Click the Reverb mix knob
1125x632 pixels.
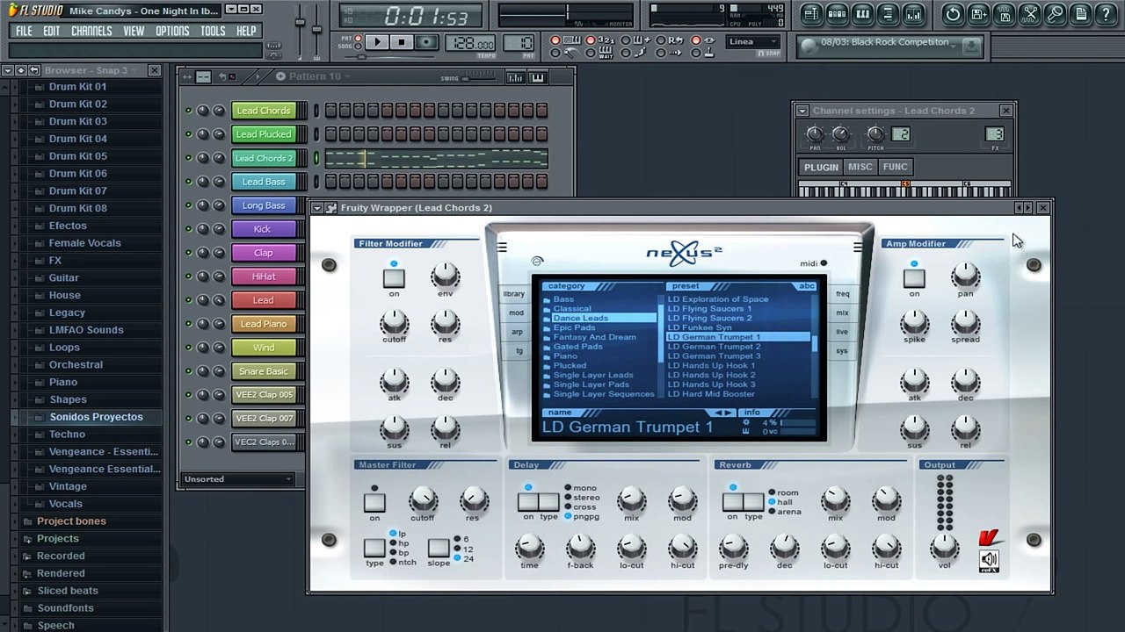coord(835,499)
